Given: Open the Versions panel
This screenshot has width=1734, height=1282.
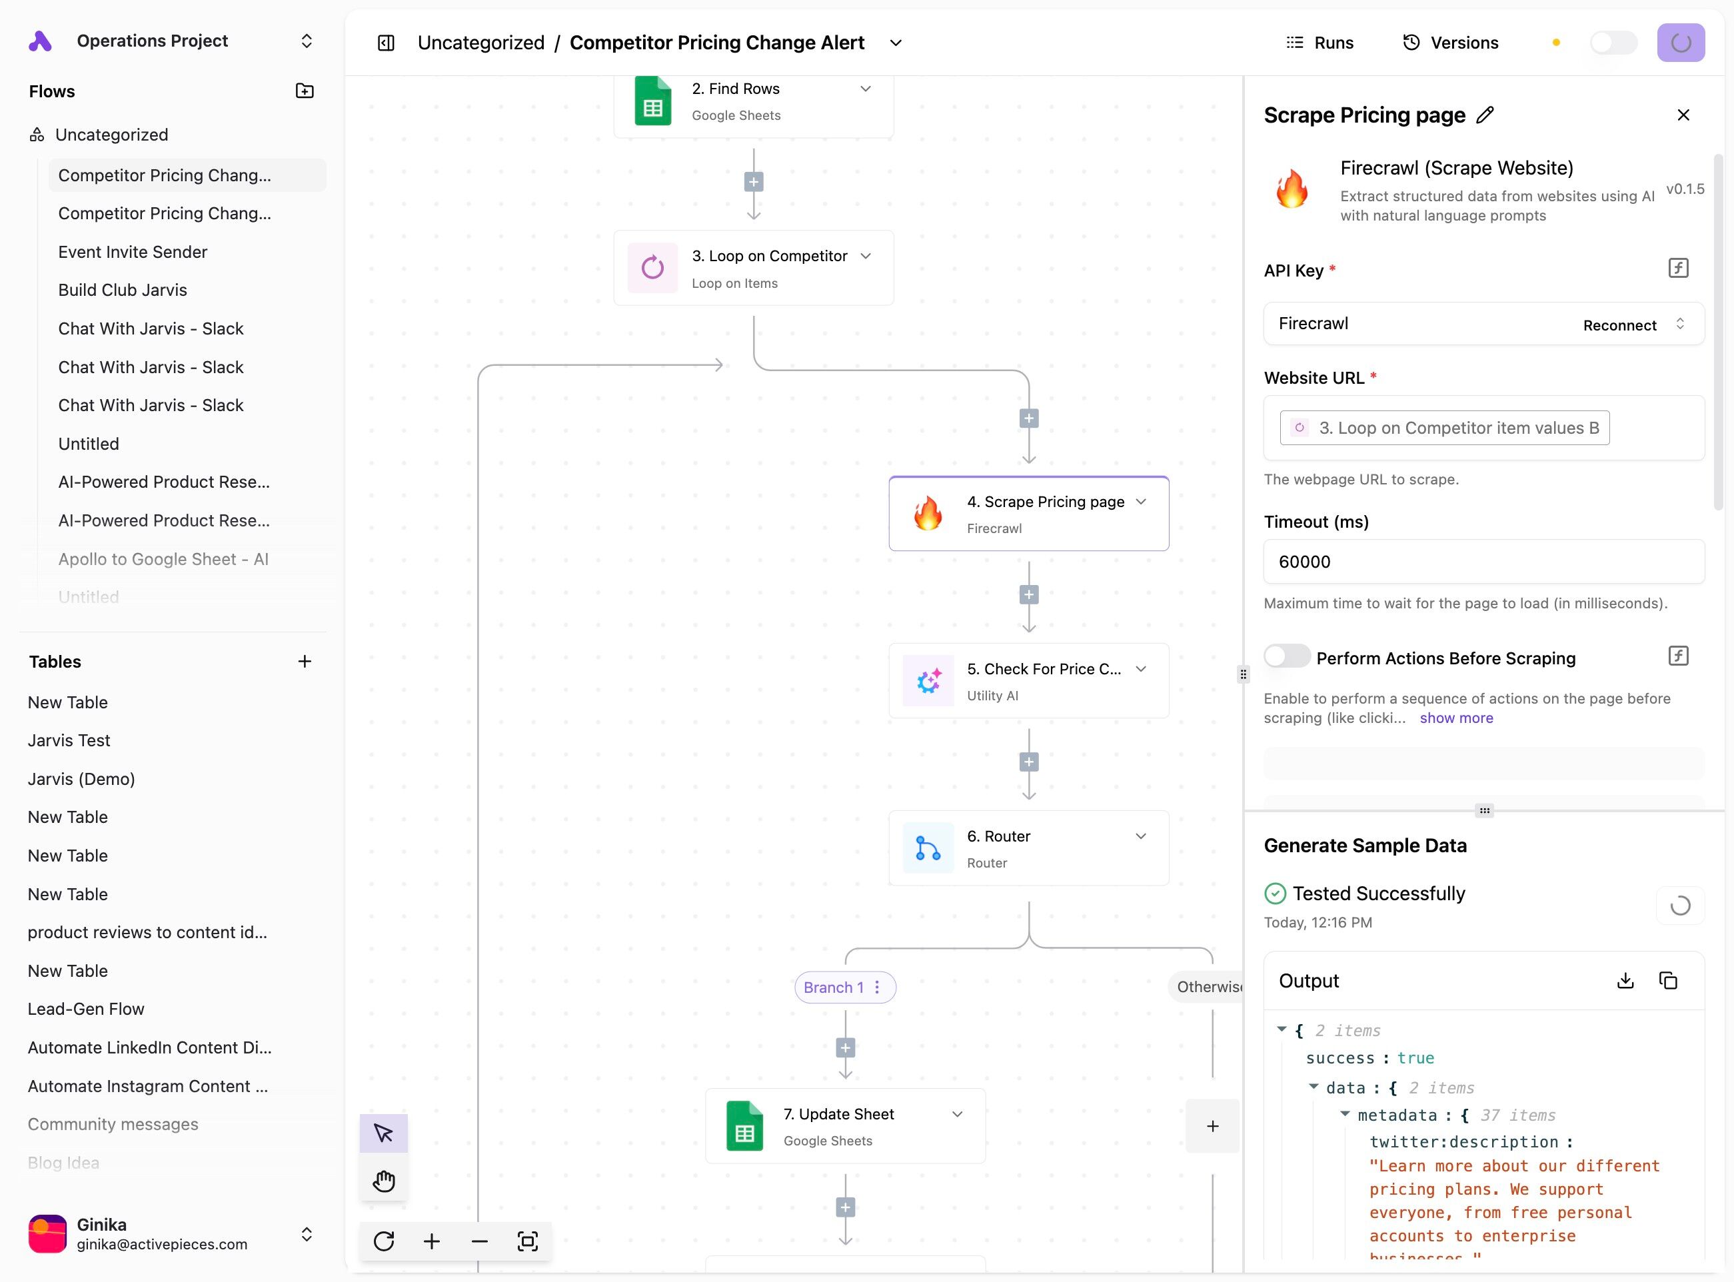Looking at the screenshot, I should [1451, 43].
